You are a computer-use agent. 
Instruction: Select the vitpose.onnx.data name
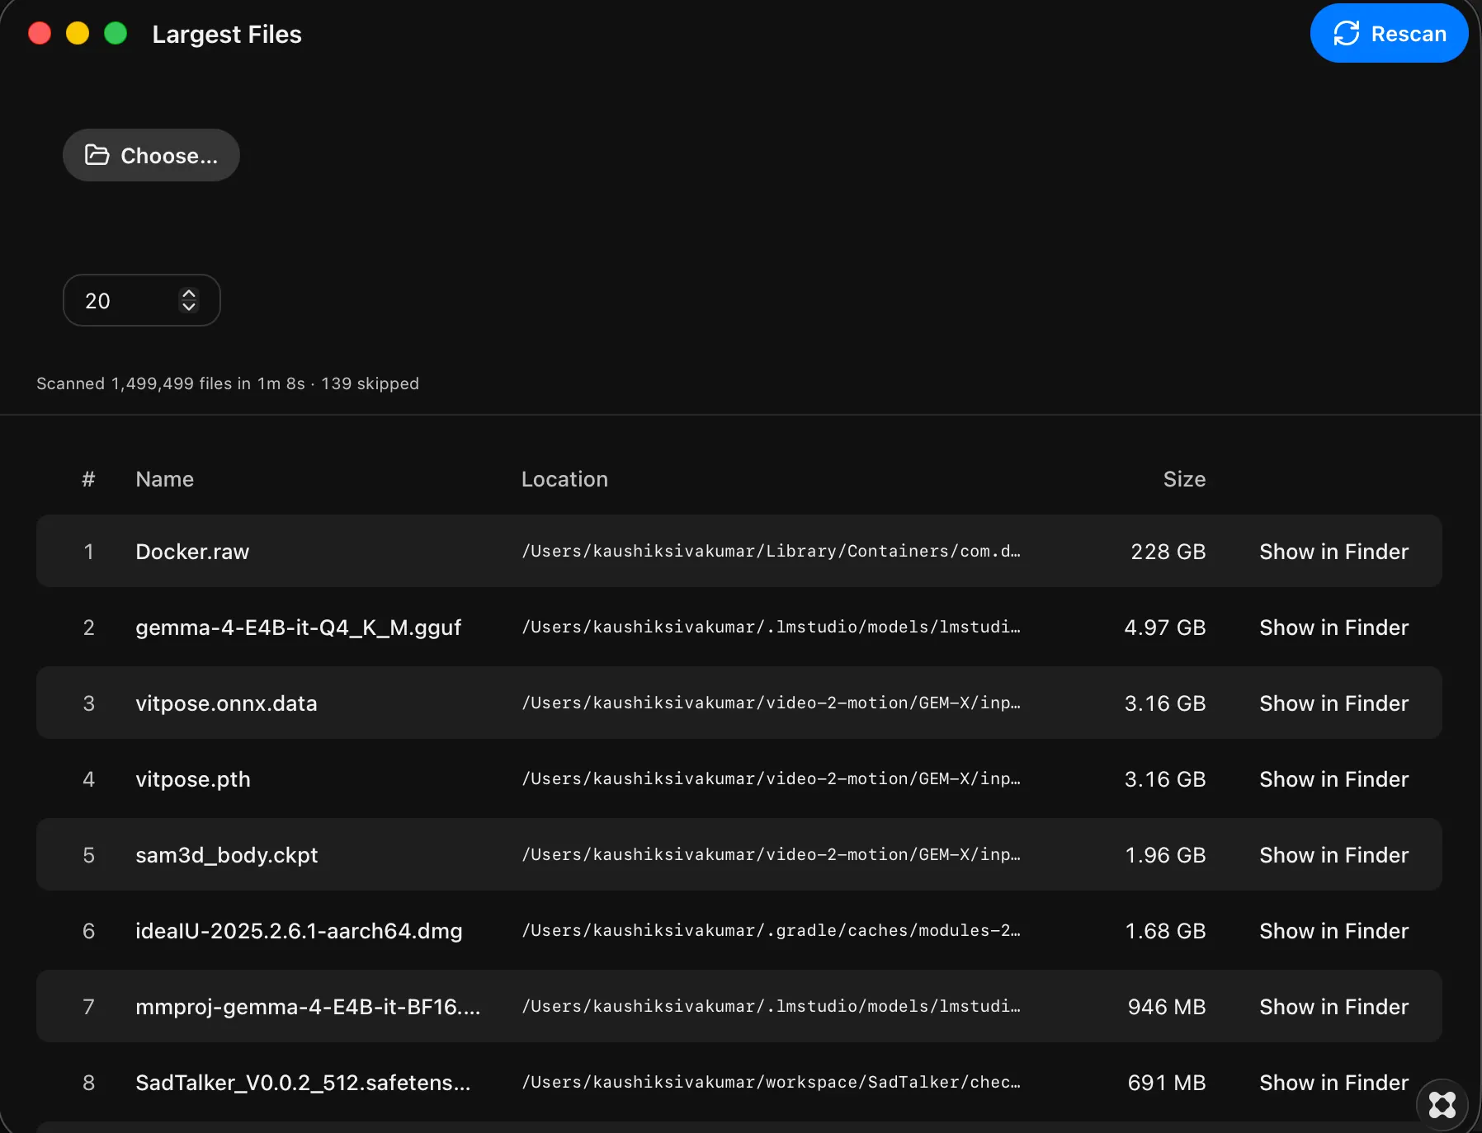pyautogui.click(x=226, y=703)
